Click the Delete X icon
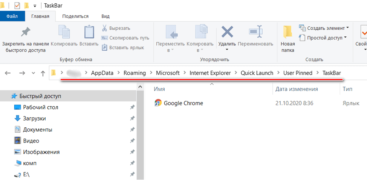367x180 pixels. 227,32
